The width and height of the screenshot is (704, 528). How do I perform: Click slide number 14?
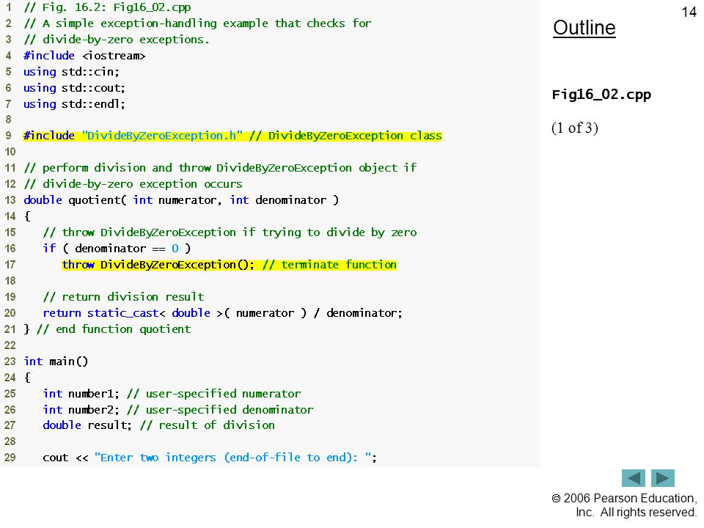[689, 12]
